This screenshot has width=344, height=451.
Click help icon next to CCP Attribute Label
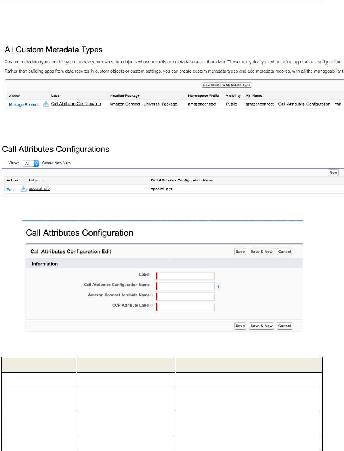click(152, 306)
